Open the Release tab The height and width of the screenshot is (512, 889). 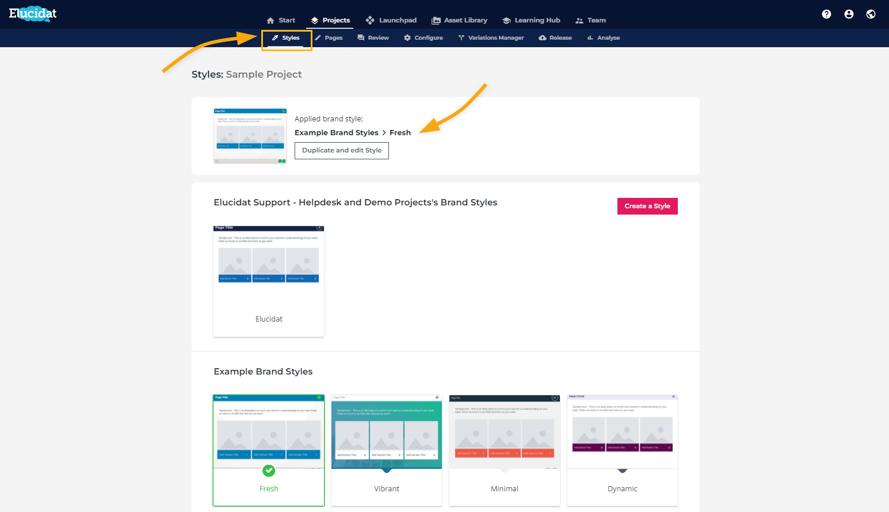555,38
